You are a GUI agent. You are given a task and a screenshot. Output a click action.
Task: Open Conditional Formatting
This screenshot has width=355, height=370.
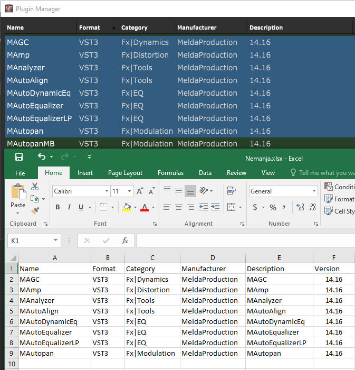click(x=339, y=187)
